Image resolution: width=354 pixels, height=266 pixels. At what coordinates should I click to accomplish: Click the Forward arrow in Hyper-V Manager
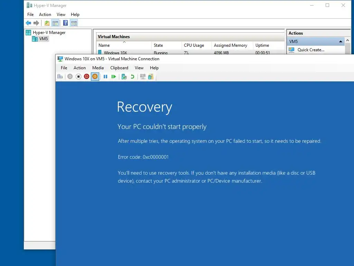pos(36,23)
